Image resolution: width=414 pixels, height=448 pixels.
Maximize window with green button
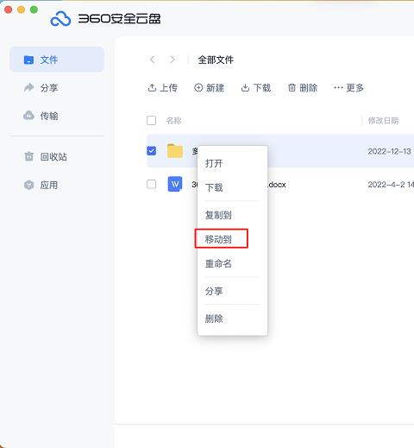[x=34, y=9]
